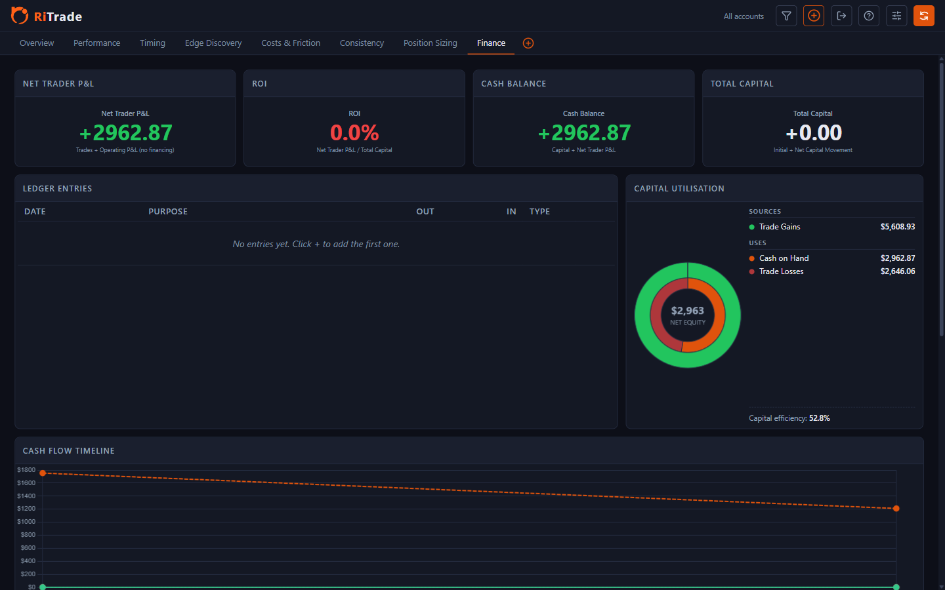Switch to the Overview tab
The height and width of the screenshot is (590, 945).
37,43
